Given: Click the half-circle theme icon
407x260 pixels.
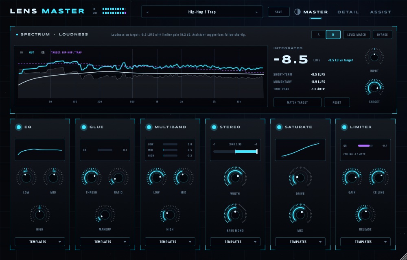Looking at the screenshot, I should point(298,12).
